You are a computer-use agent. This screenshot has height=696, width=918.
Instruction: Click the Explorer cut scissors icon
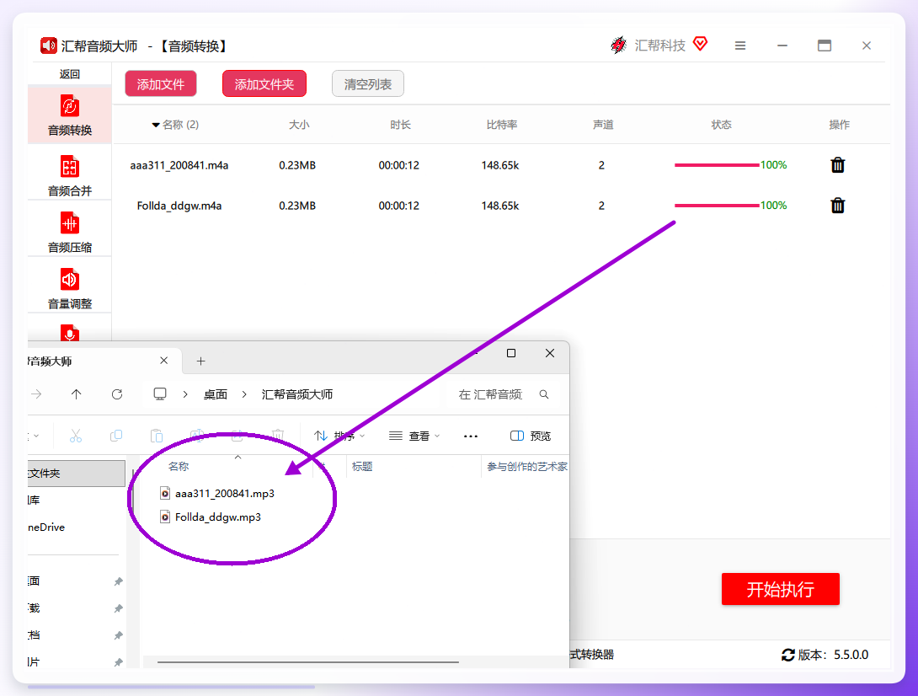pyautogui.click(x=76, y=436)
